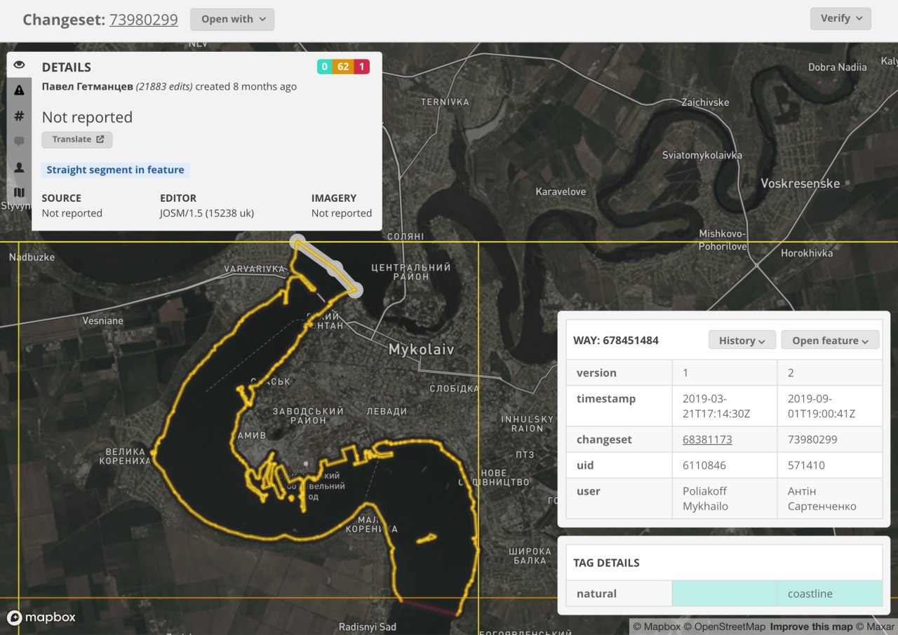
Task: Open the warning triangle flags tab
Action: coord(19,90)
